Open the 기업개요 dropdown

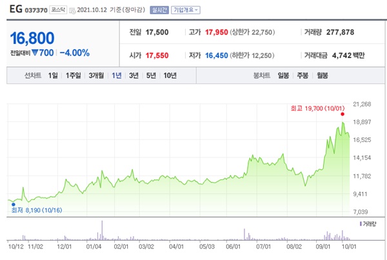click(x=186, y=10)
